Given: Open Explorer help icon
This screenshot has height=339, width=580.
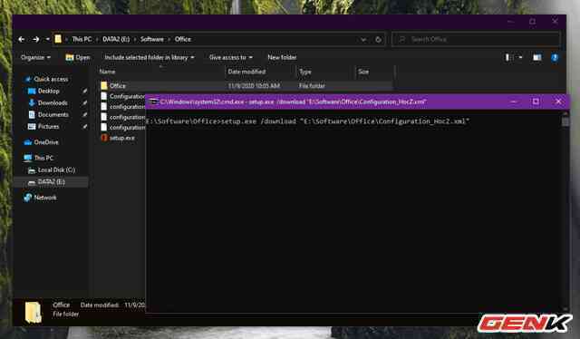Looking at the screenshot, I should pyautogui.click(x=555, y=57).
